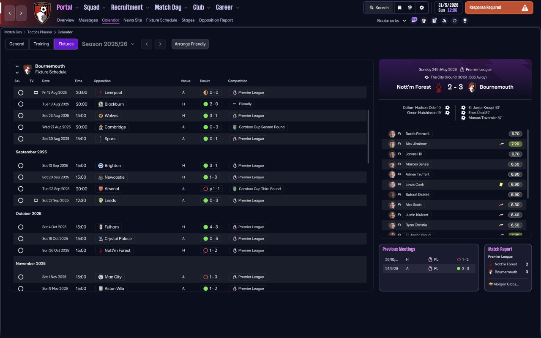Select the Arsenal cup fixture radio button
The image size is (541, 338).
(x=21, y=189)
